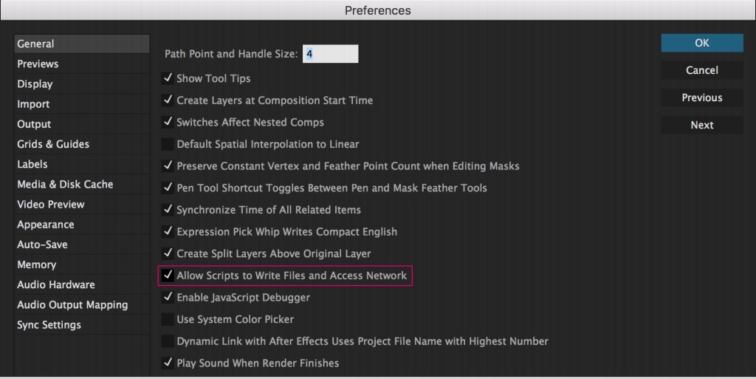Advance with the Next button
The image size is (756, 379).
[x=701, y=125]
